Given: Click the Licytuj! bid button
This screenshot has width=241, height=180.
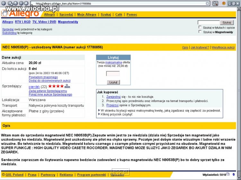Looking at the screenshot, I should 113,82.
